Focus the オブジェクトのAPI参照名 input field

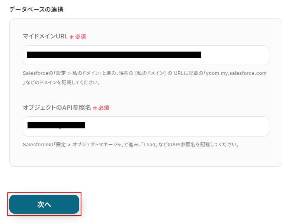[175, 126]
